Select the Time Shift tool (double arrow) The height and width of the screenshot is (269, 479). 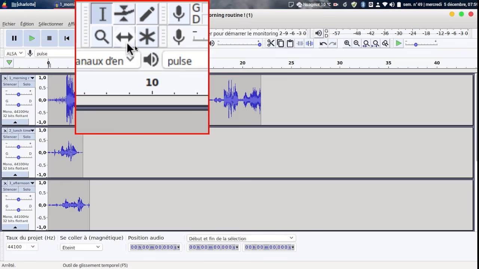point(124,37)
